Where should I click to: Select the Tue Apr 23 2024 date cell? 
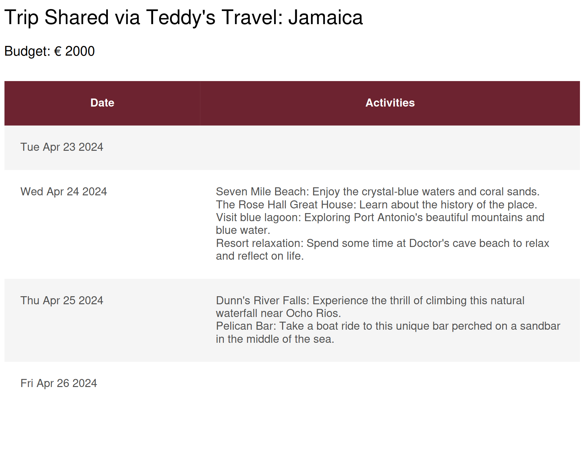tap(62, 147)
